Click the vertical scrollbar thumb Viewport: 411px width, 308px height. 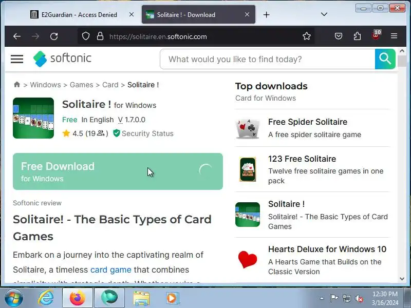click(x=402, y=61)
